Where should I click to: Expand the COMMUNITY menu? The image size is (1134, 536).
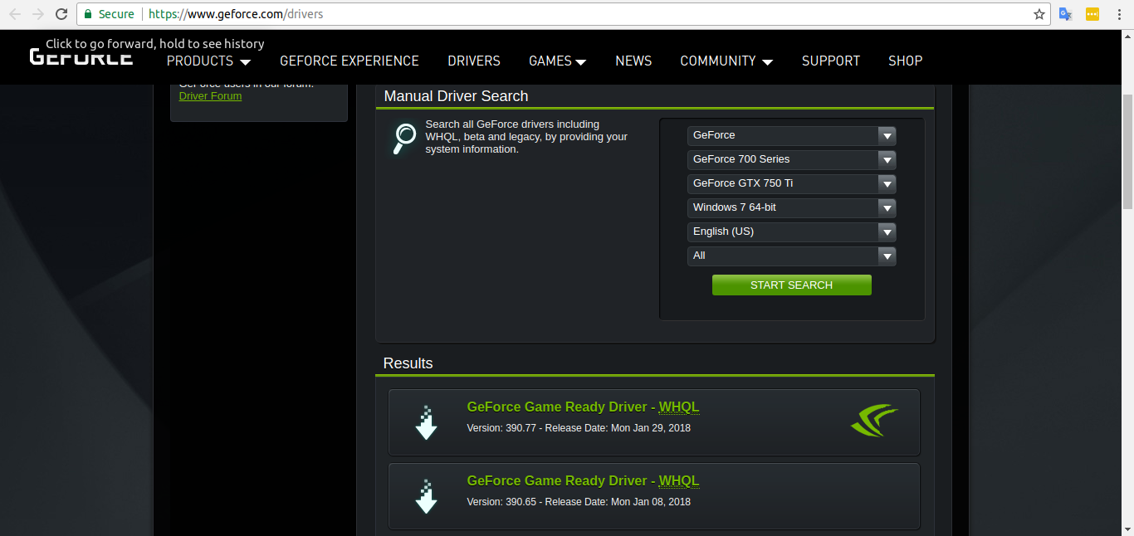(726, 61)
